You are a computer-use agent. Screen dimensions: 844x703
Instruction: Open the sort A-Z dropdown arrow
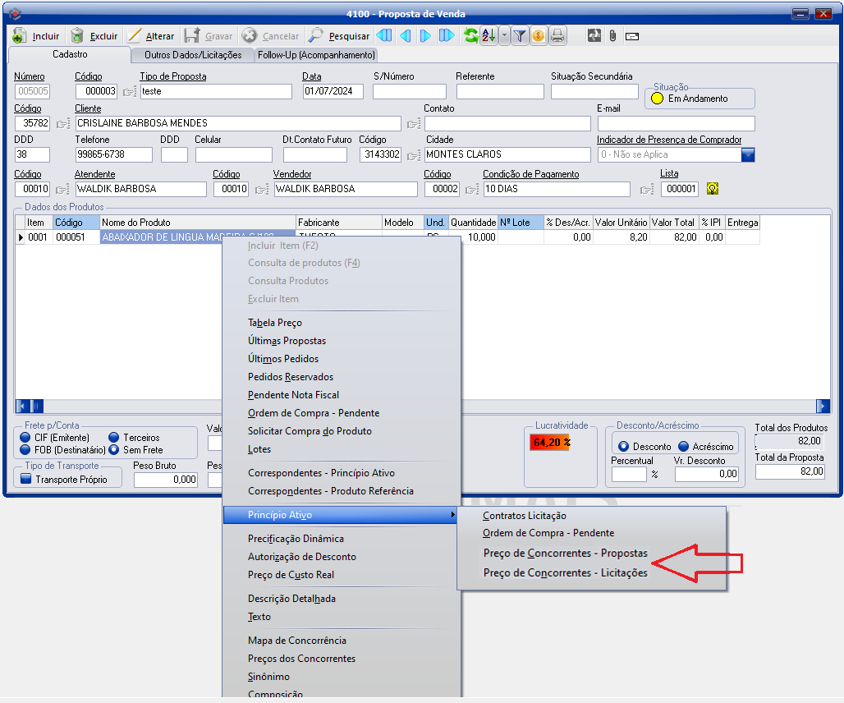504,36
